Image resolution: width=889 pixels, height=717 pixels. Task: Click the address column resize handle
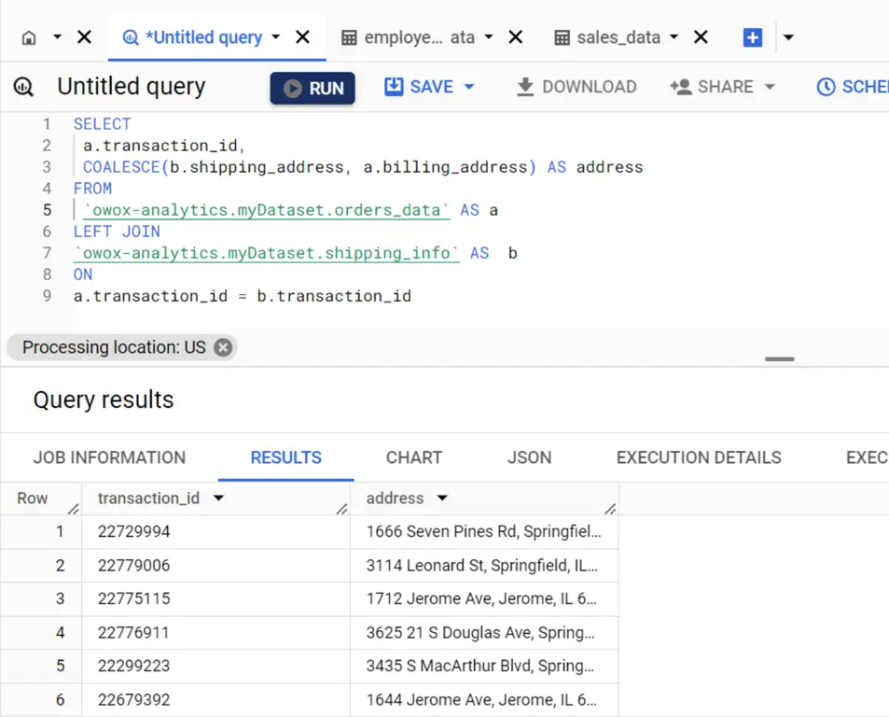(x=611, y=509)
